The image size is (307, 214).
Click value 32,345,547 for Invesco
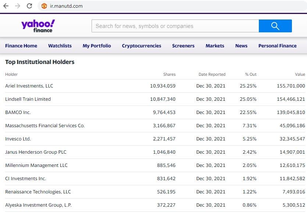pyautogui.click(x=292, y=139)
